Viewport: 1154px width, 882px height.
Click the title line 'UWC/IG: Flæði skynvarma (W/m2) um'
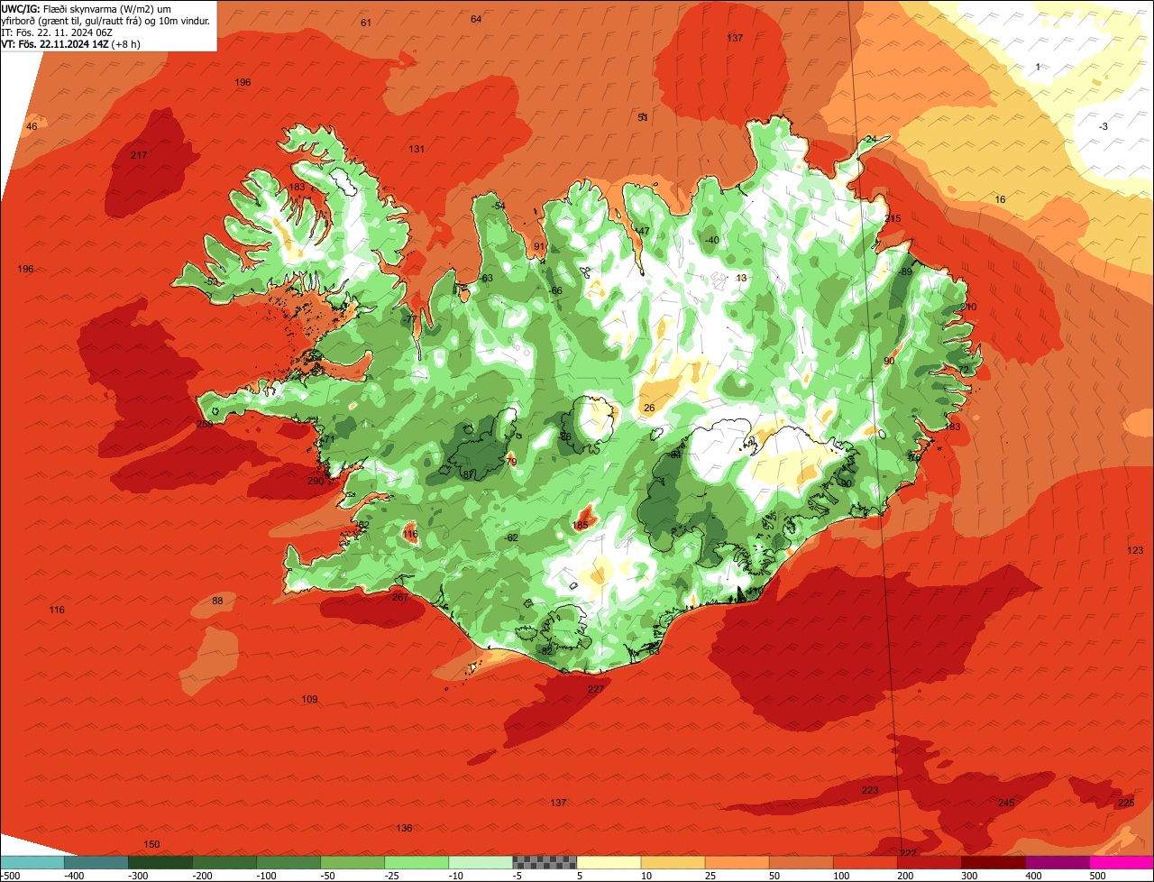87,8
